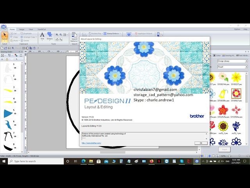
Task: Click the zoom slider handle
Action: (x=239, y=156)
